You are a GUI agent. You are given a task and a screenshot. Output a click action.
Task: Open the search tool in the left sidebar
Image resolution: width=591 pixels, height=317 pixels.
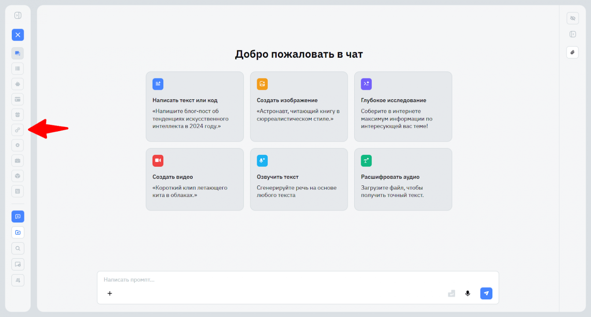click(17, 248)
